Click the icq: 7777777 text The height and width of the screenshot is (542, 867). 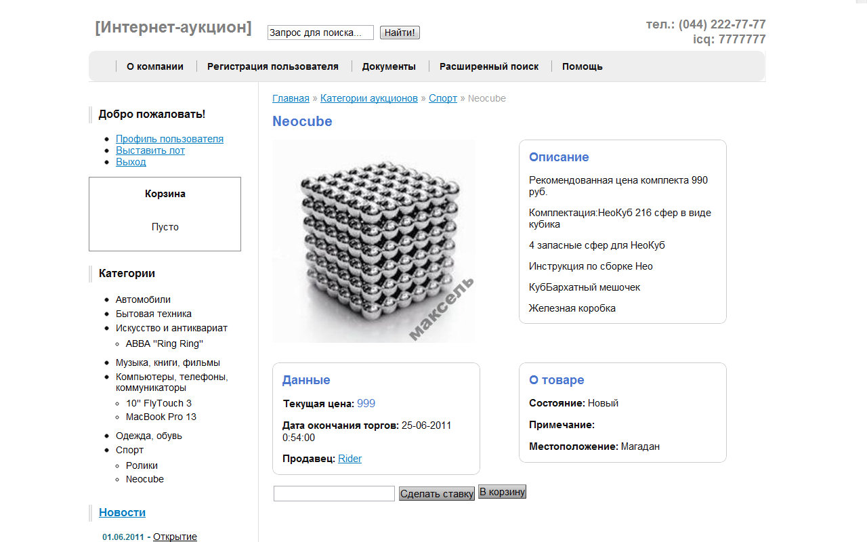click(x=729, y=39)
